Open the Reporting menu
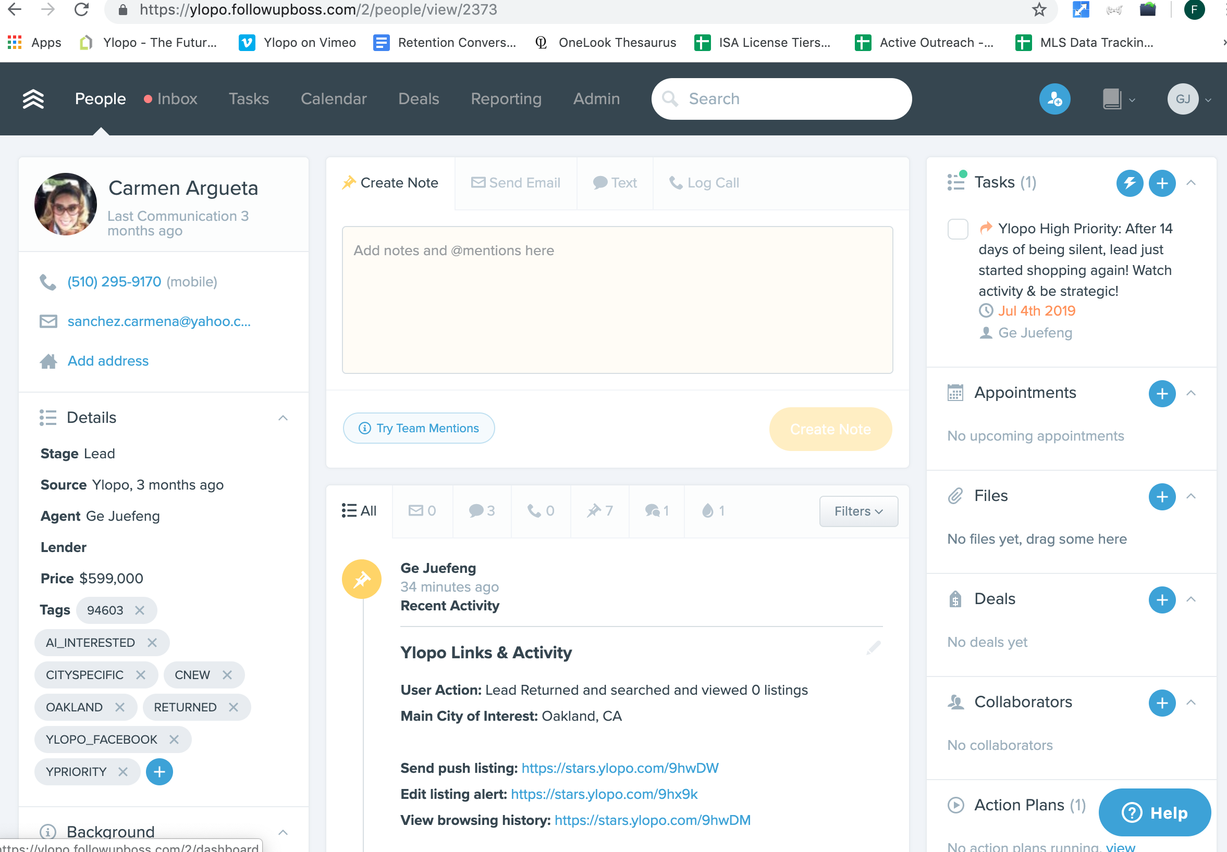Screen dimensions: 1227x852 point(505,99)
